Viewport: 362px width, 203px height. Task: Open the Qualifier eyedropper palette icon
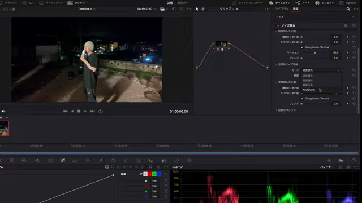101,161
